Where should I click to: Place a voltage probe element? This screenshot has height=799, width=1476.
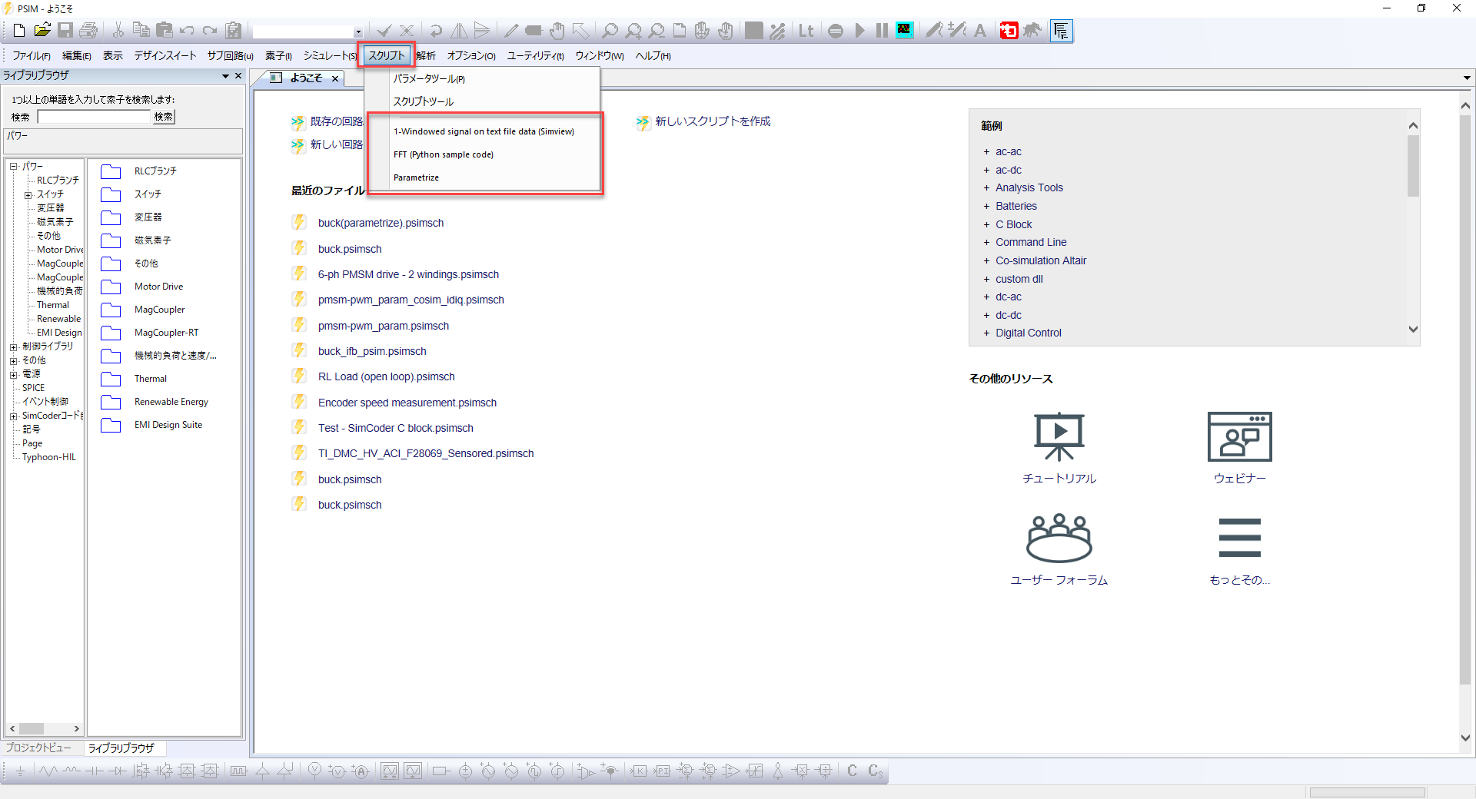(315, 772)
